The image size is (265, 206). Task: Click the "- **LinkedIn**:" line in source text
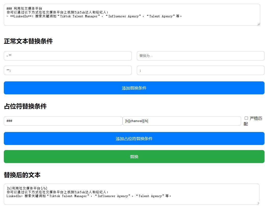[94, 16]
